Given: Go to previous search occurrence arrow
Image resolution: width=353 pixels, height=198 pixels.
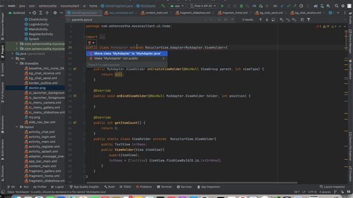Looking at the screenshot, I should click(260, 20).
